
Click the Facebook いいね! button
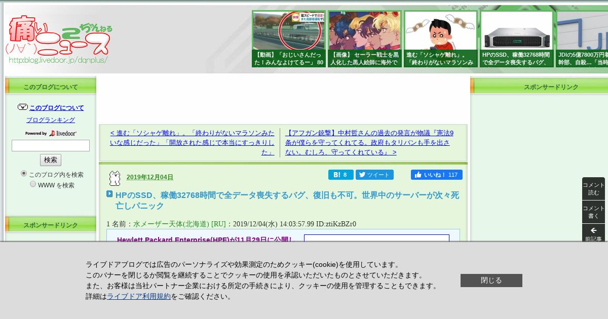click(x=437, y=175)
